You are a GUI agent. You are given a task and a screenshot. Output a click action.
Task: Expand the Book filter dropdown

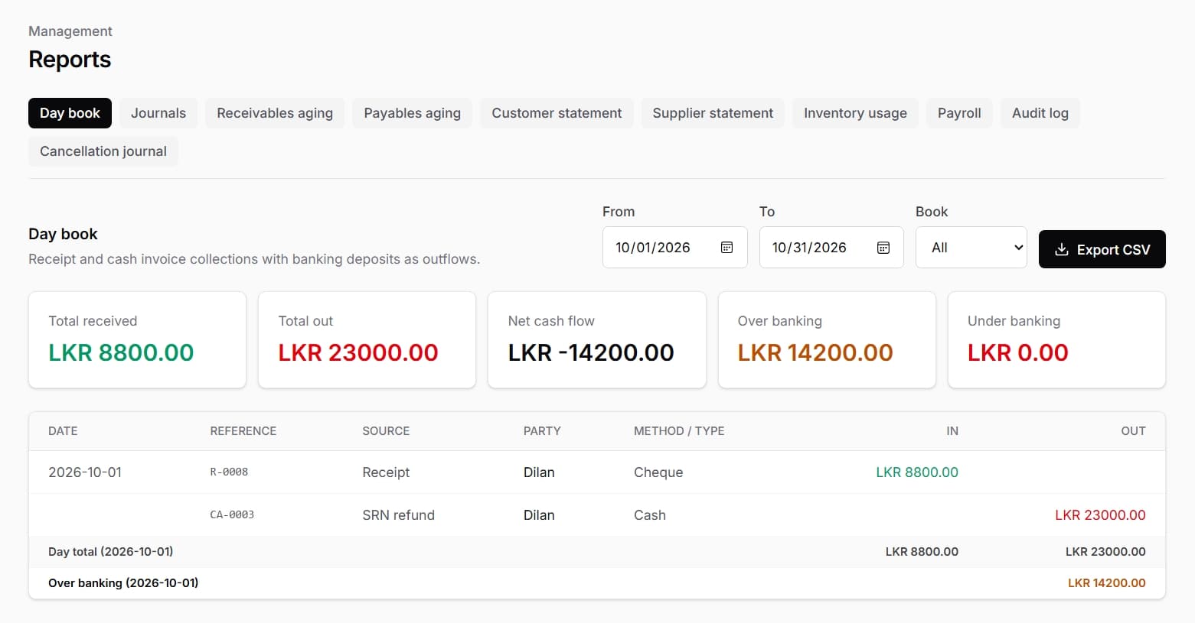(x=971, y=247)
